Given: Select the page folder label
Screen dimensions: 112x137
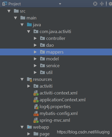Looking at the screenshot, I should 45,134.
